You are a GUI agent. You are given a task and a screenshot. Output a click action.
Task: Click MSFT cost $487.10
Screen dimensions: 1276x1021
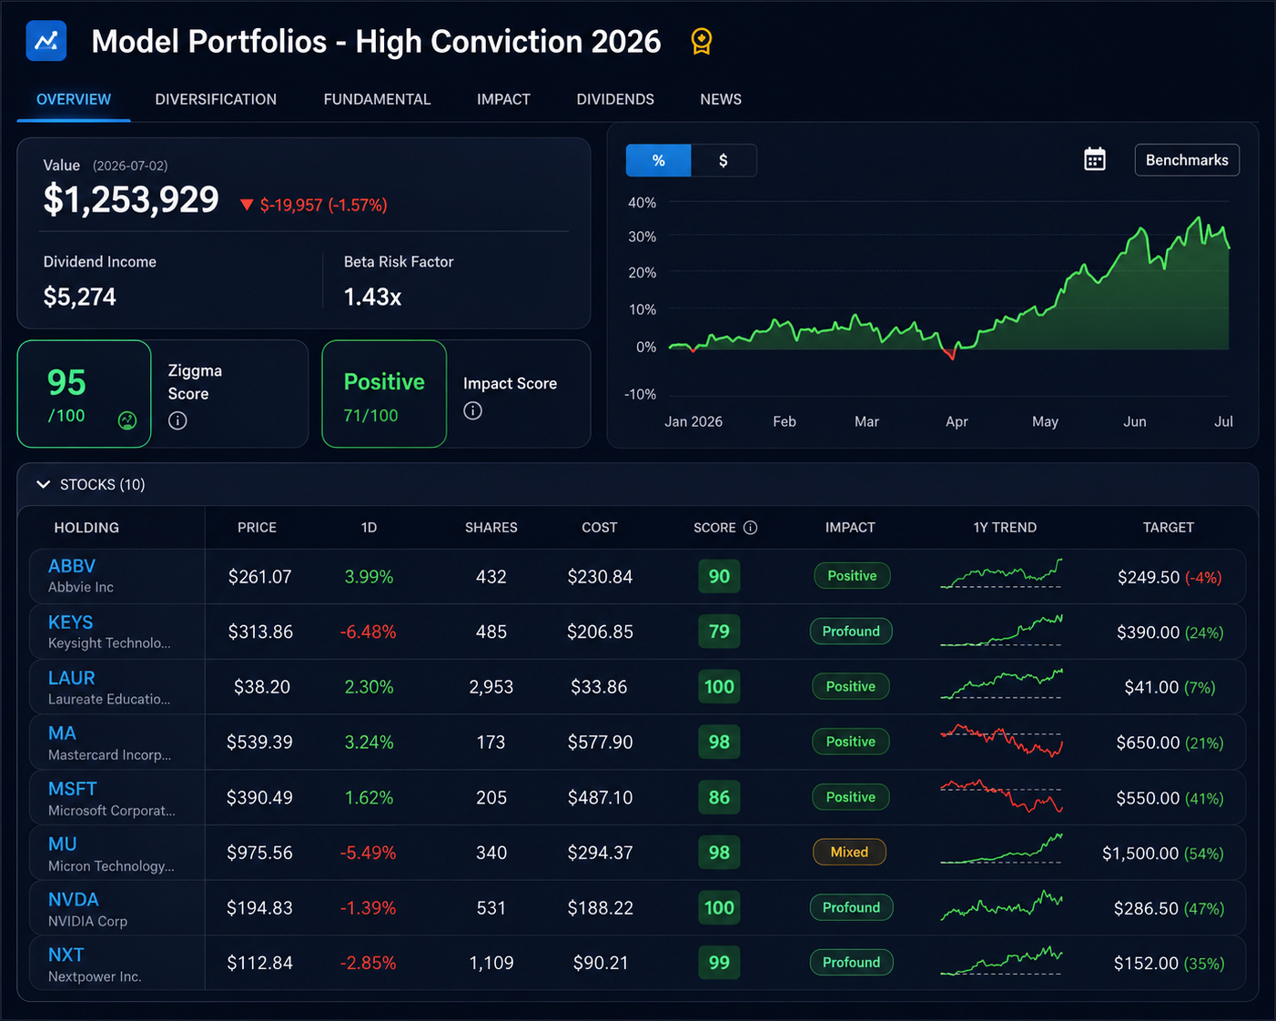600,798
